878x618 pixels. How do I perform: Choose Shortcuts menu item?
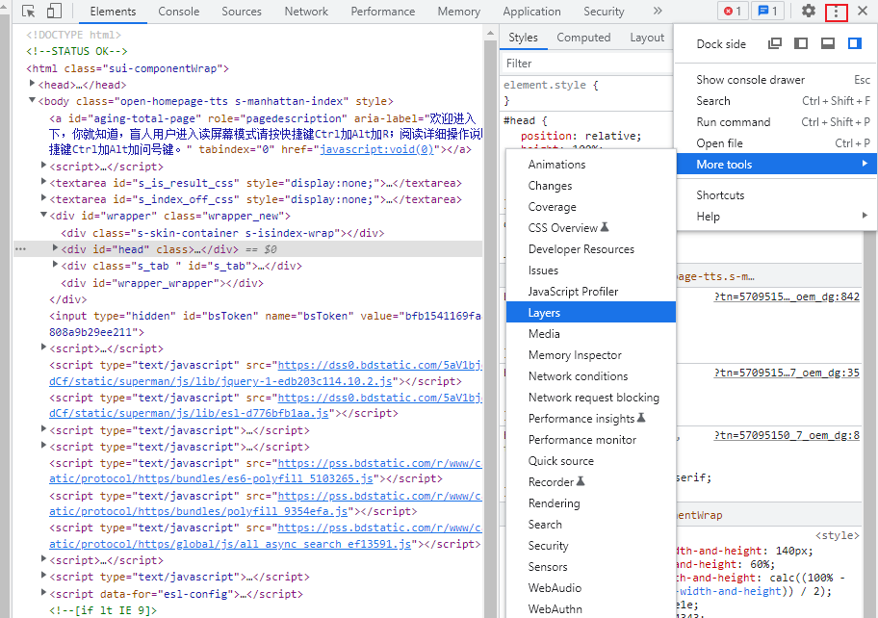776,195
